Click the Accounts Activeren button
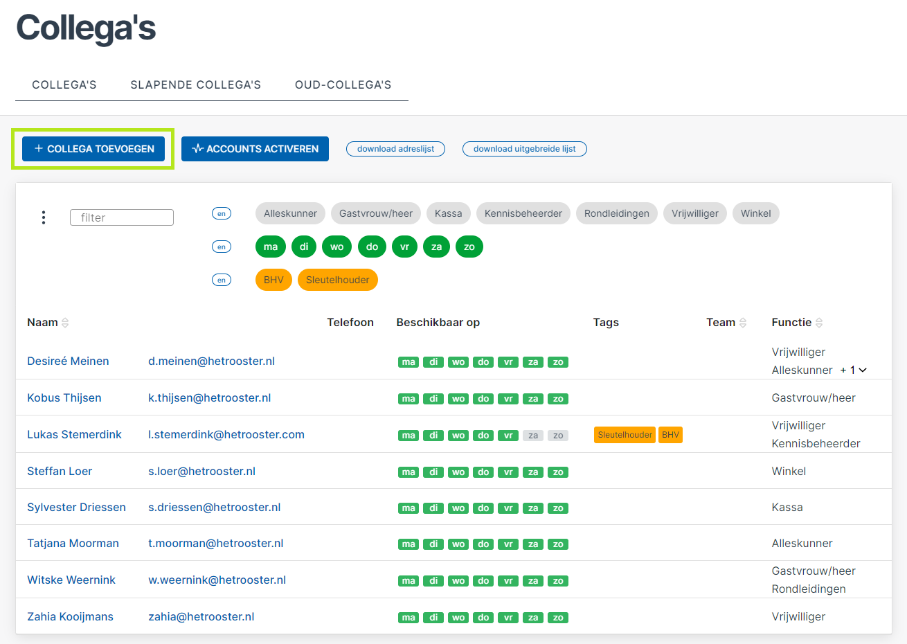 [255, 149]
